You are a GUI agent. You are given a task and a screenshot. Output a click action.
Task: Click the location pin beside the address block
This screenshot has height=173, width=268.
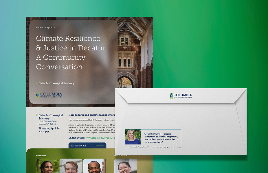36,115
